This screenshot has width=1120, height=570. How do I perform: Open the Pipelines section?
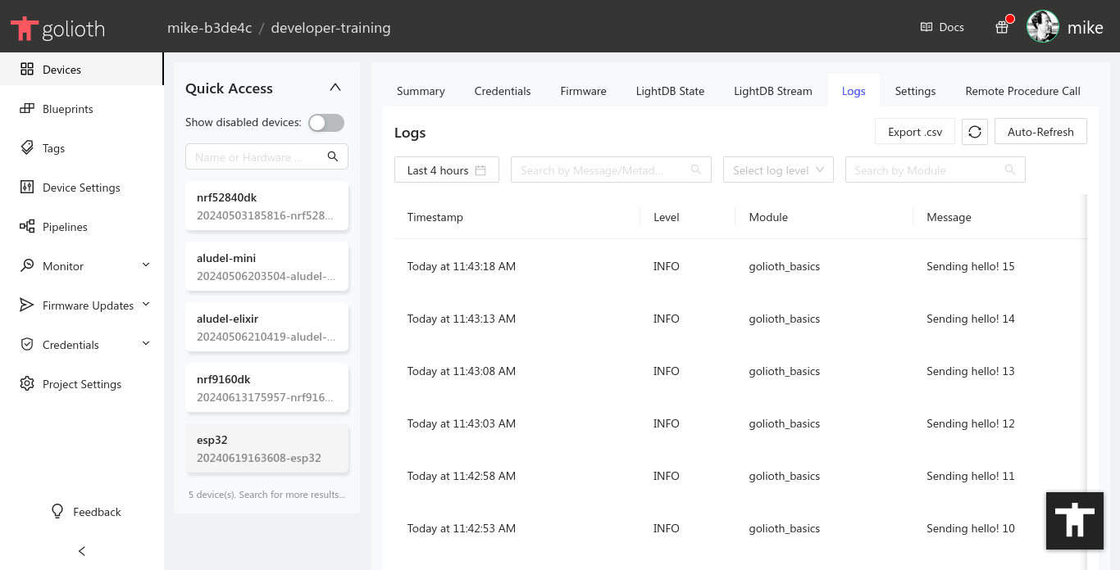click(66, 226)
